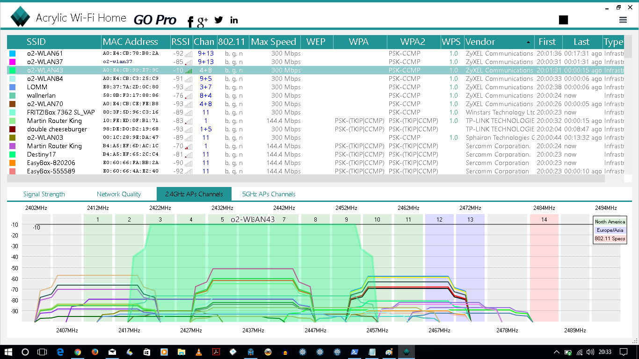This screenshot has width=639, height=359.
Task: Click North America legend entry
Action: click(610, 222)
